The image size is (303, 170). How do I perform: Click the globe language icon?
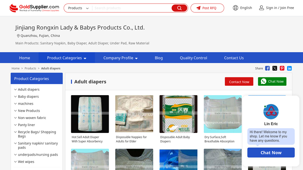(235, 8)
